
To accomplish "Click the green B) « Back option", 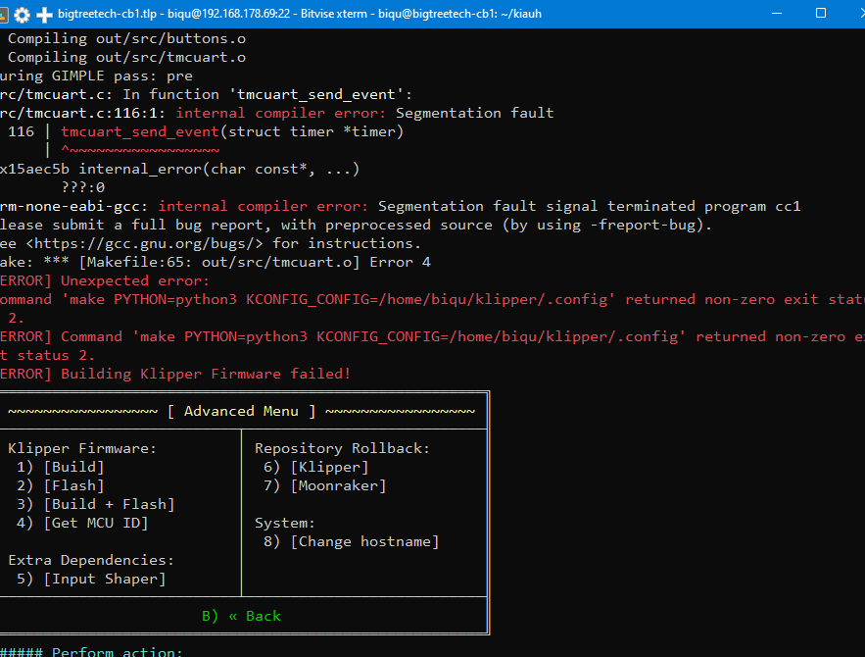I will pos(241,616).
